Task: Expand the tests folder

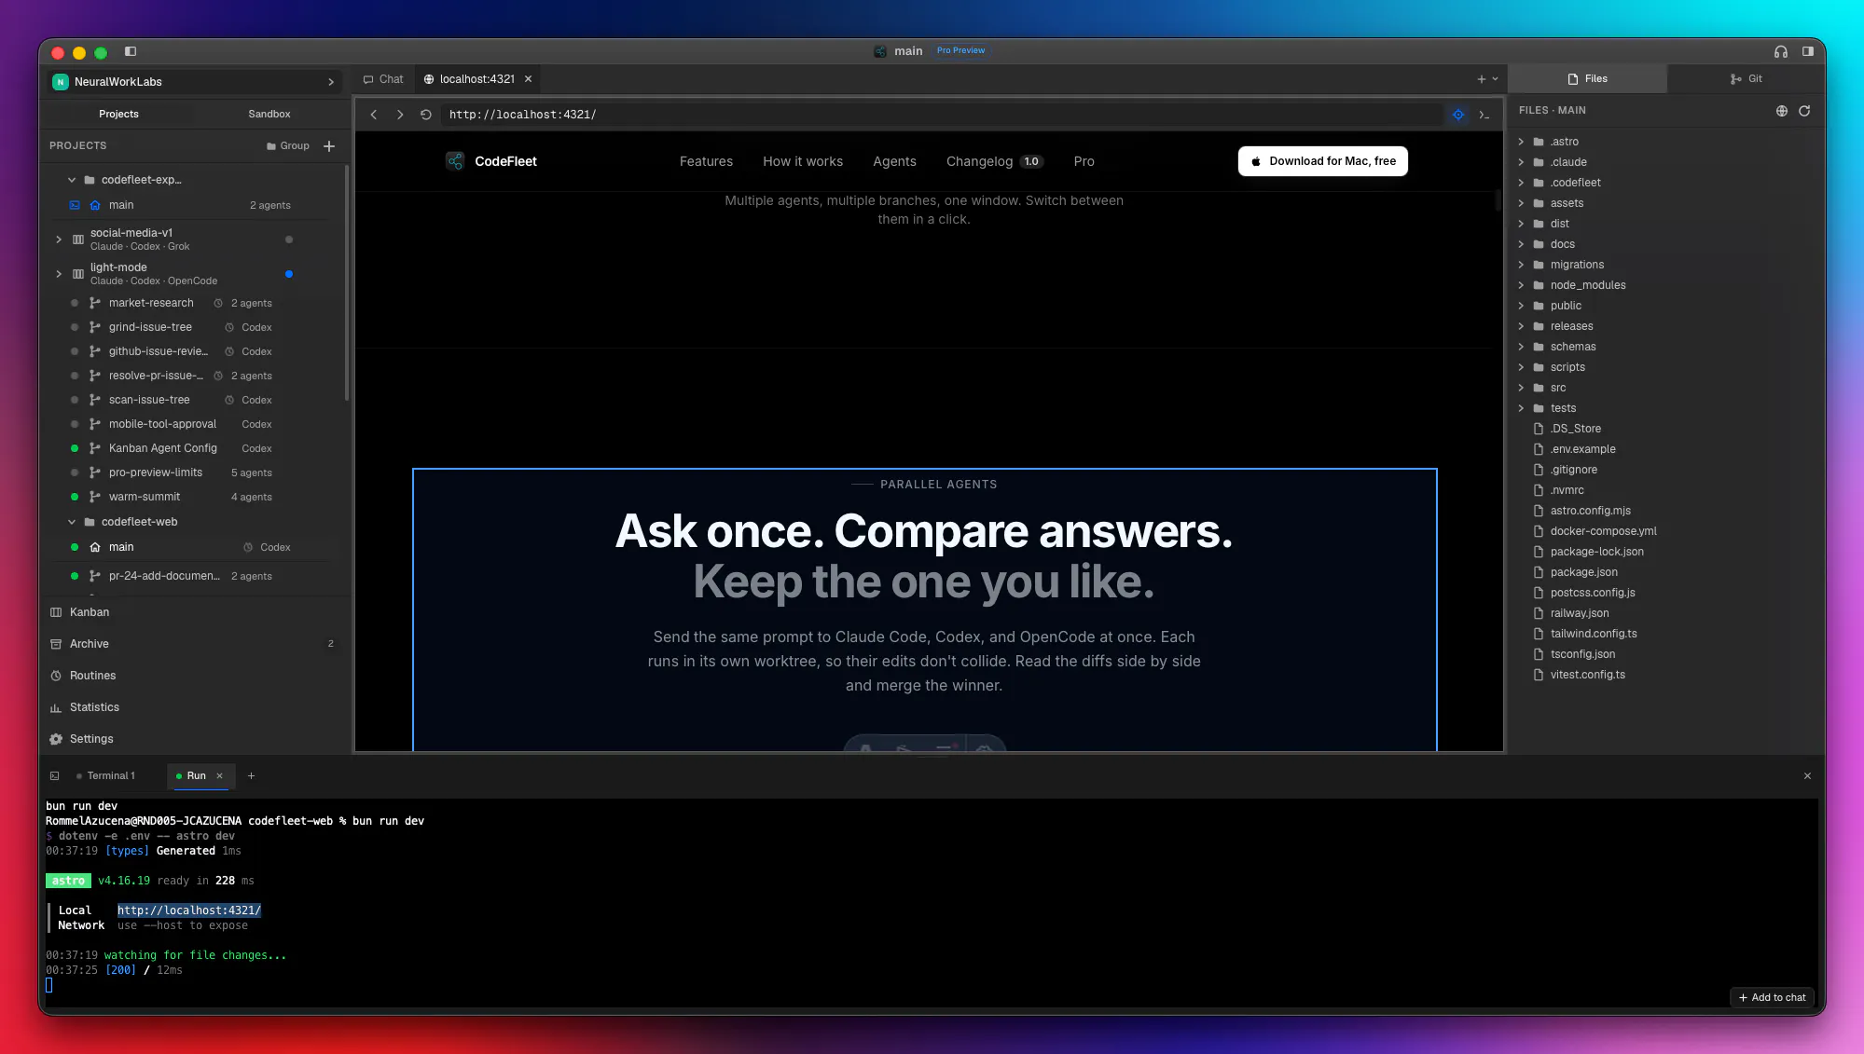Action: pyautogui.click(x=1521, y=408)
